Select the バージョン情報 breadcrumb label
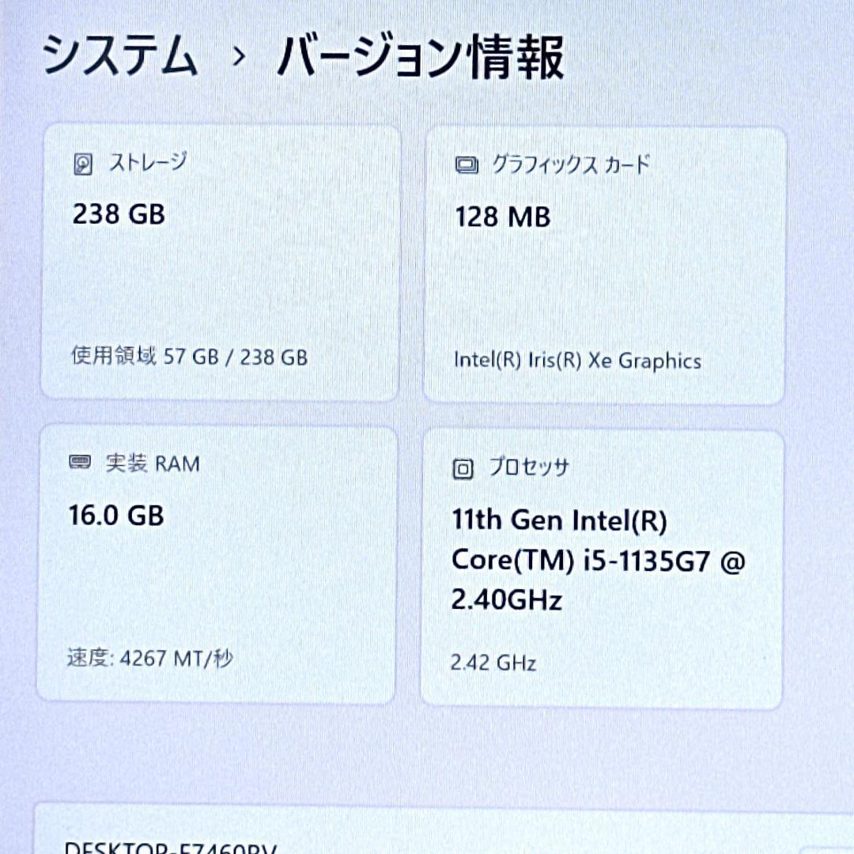The height and width of the screenshot is (854, 854). coord(419,55)
